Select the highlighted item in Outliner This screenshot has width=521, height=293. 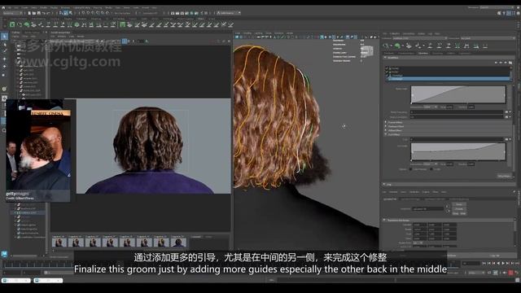coord(29,212)
